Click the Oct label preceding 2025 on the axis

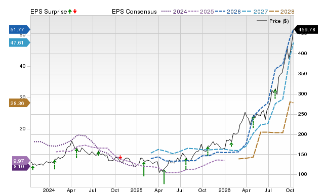coord(115,190)
